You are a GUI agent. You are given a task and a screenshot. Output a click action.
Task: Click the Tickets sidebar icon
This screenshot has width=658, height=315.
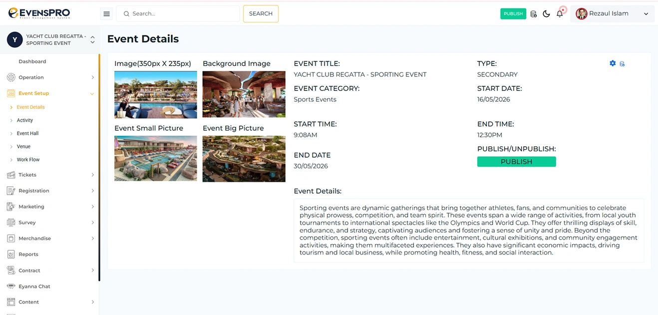point(11,175)
